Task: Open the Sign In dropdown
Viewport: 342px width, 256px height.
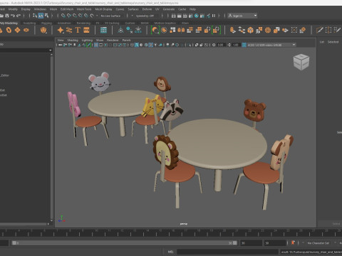Action: (x=242, y=16)
